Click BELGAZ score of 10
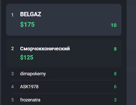The width and height of the screenshot is (136, 105). tap(114, 25)
